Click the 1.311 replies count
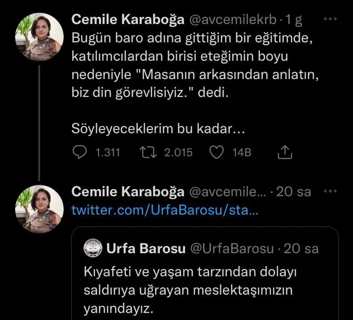The height and width of the screenshot is (320, 353). [x=108, y=153]
